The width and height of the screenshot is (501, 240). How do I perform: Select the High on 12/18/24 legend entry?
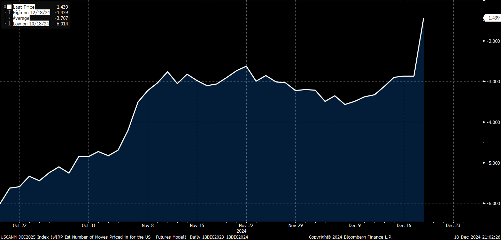click(31, 13)
